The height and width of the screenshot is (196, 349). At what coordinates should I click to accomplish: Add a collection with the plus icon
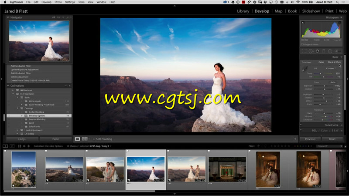coord(70,86)
